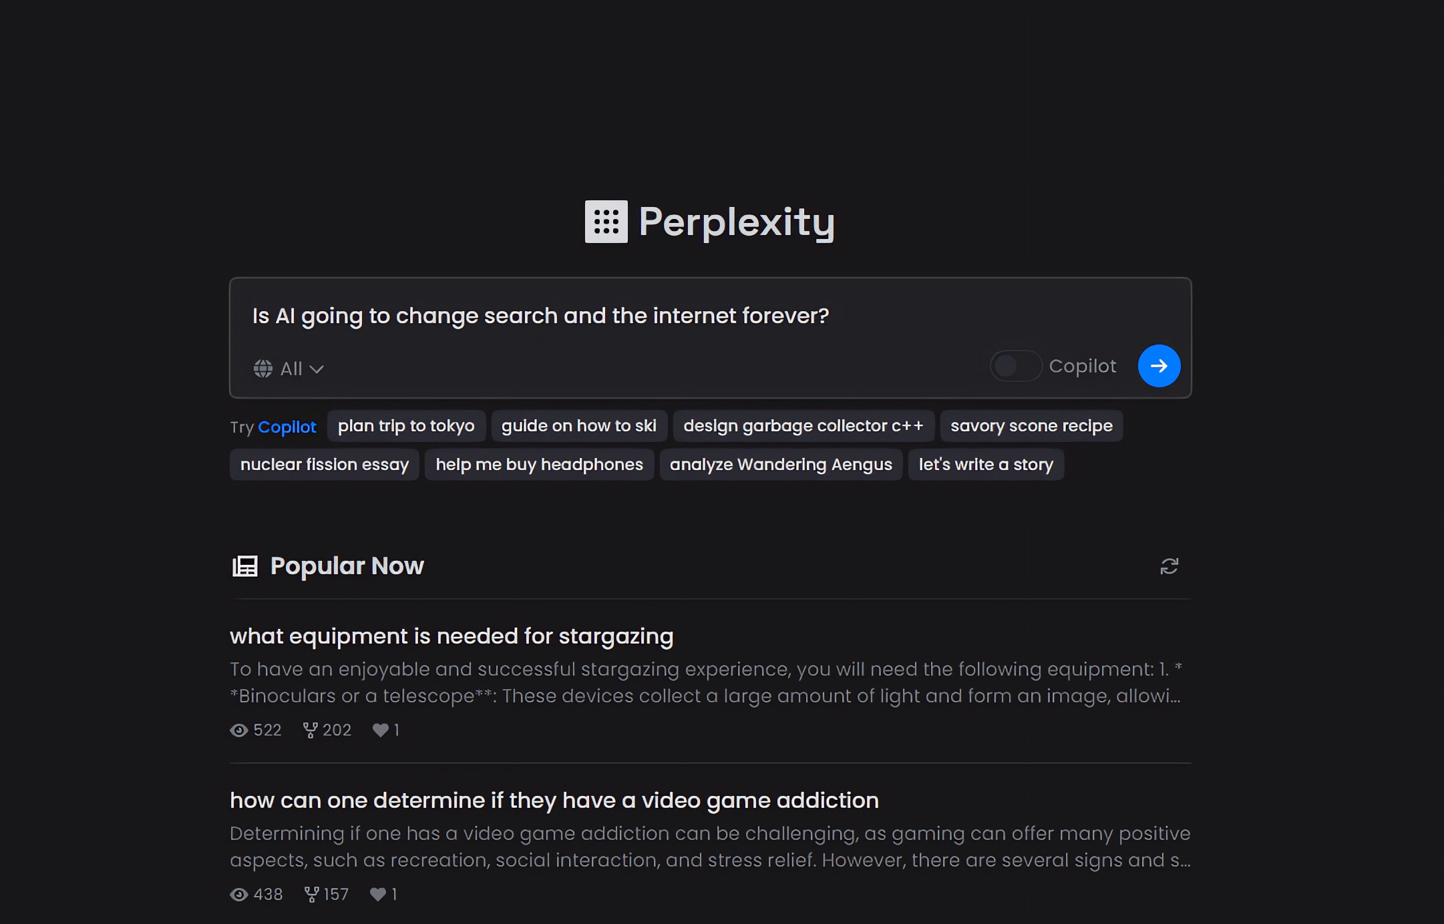Screen dimensions: 1444x924
Task: Click 'how can one determine video game addiction'
Action: (554, 800)
